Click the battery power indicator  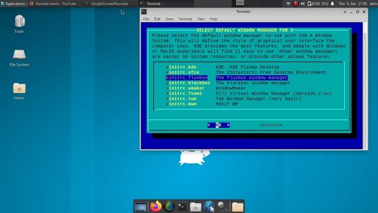[318, 4]
